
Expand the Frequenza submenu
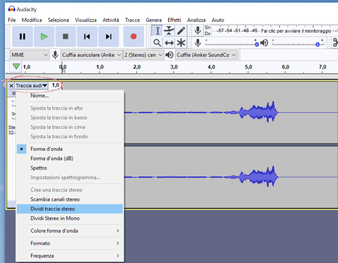coord(69,256)
